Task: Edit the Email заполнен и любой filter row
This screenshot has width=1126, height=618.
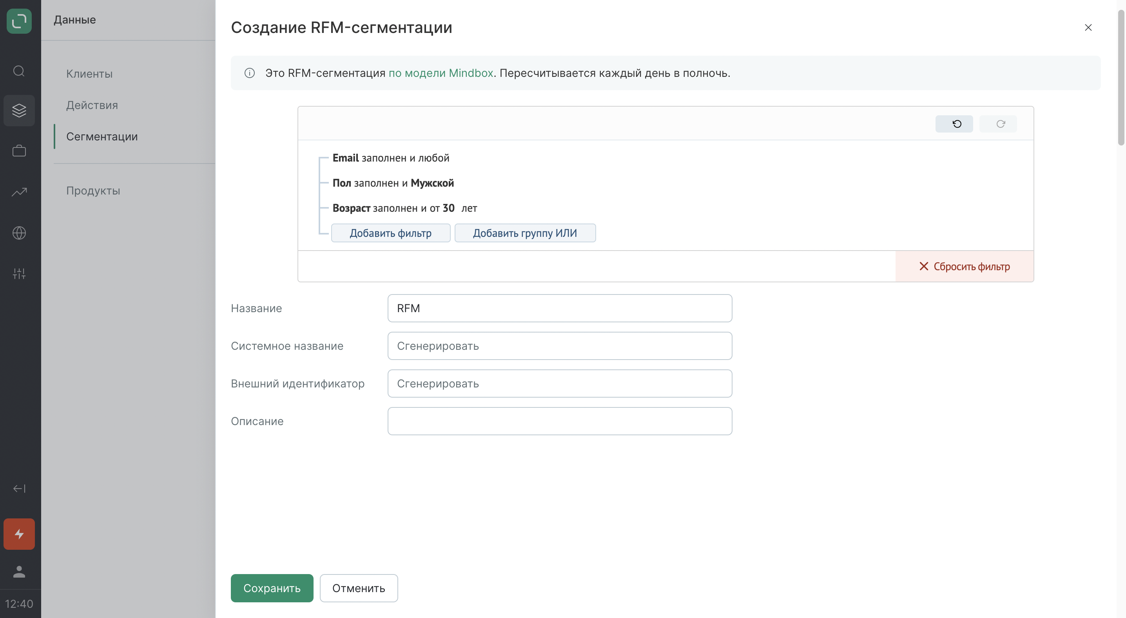Action: tap(391, 158)
